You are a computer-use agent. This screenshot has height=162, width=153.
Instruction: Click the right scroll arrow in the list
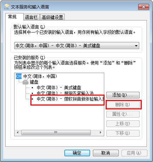coord(100,132)
